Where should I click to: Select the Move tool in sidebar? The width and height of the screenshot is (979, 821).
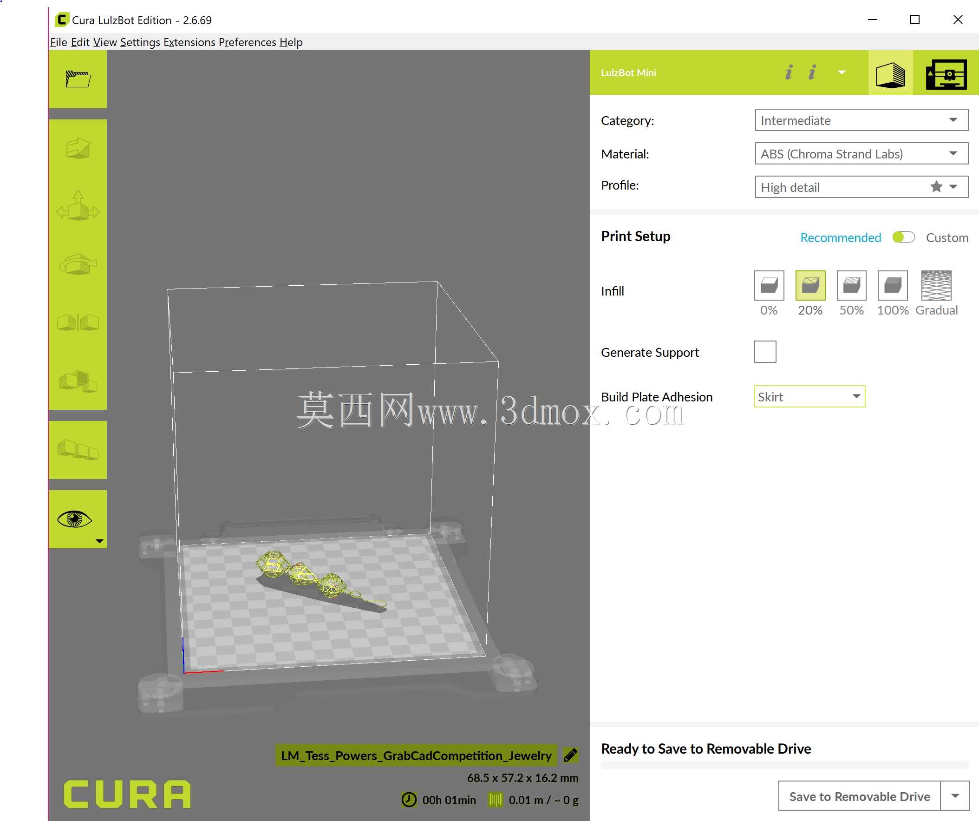(x=78, y=148)
